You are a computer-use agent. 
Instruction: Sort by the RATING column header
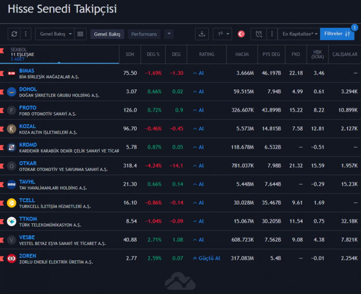pyautogui.click(x=206, y=54)
